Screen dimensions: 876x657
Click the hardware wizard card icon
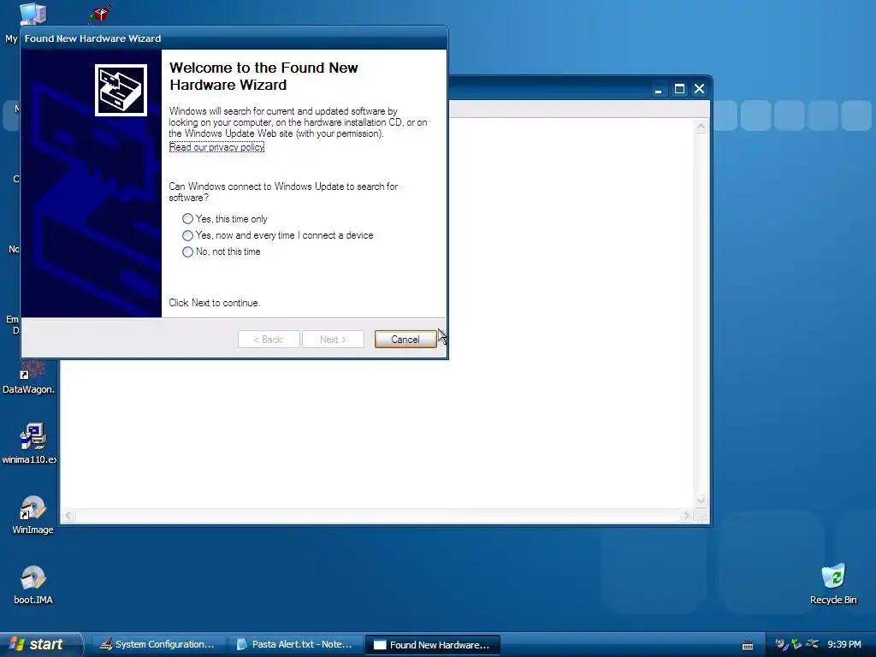pyautogui.click(x=121, y=90)
